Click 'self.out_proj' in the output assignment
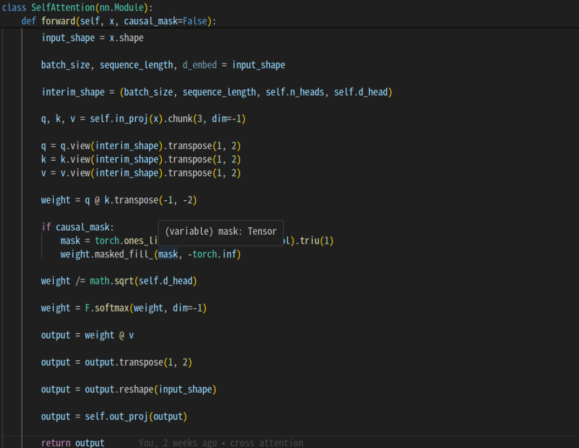This screenshot has height=448, width=579. pyautogui.click(x=116, y=417)
